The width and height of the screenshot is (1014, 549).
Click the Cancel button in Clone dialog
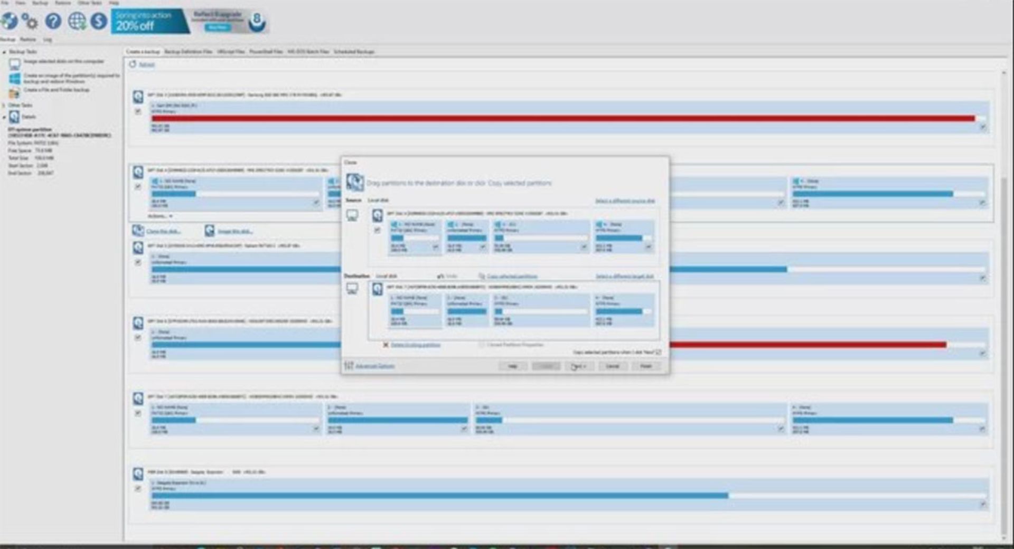612,366
